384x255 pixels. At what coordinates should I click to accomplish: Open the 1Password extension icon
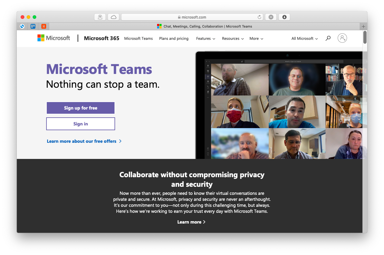271,17
